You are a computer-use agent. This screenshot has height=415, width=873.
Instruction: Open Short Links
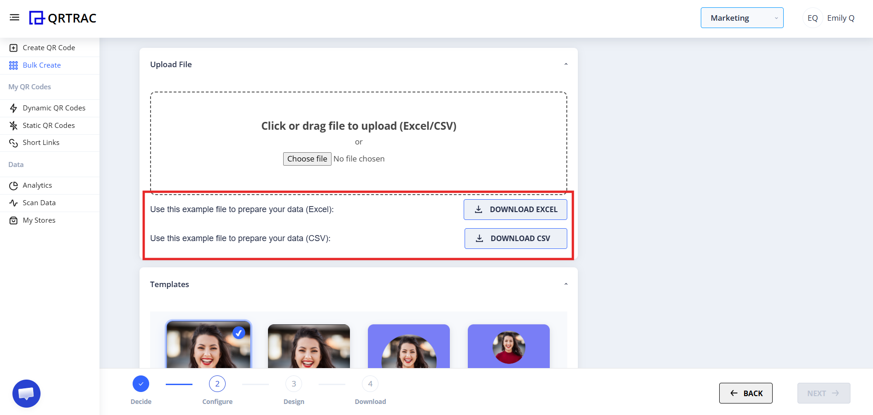pyautogui.click(x=41, y=143)
